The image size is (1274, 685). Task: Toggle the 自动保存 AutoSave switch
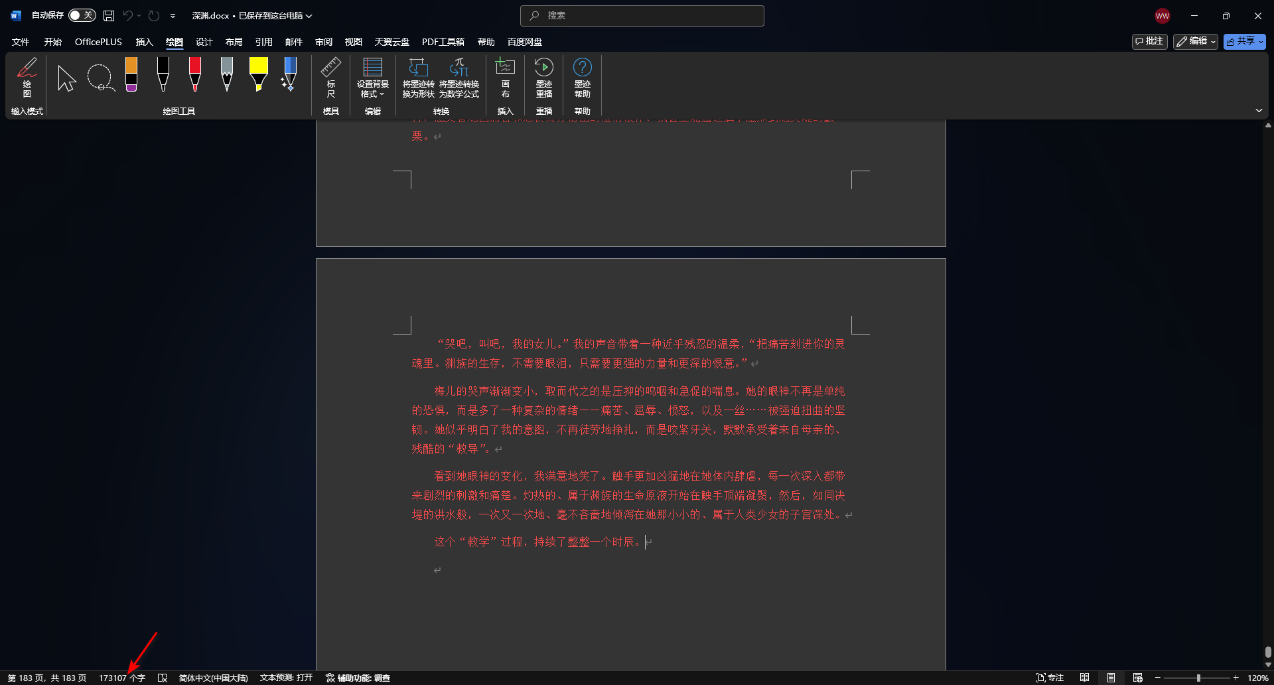[82, 15]
